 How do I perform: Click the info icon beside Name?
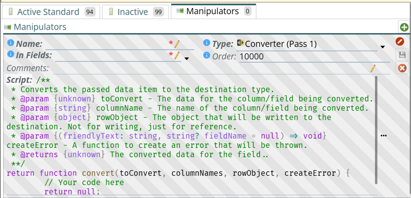[10, 43]
